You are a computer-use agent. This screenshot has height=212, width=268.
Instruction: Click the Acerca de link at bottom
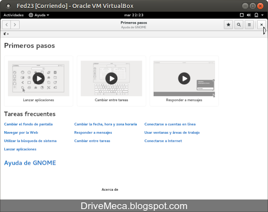[x=110, y=189]
